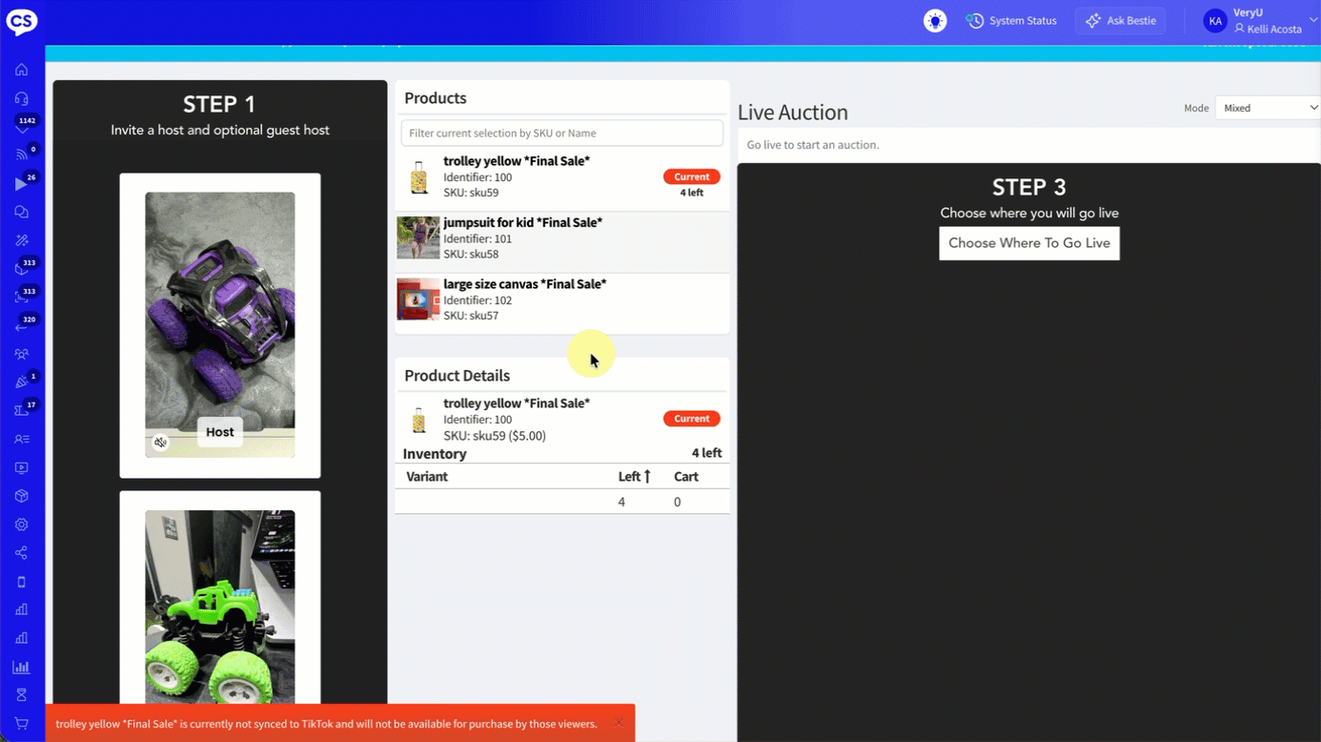Focus the Filter by SKU or Name field
The width and height of the screenshot is (1321, 742).
(x=562, y=134)
